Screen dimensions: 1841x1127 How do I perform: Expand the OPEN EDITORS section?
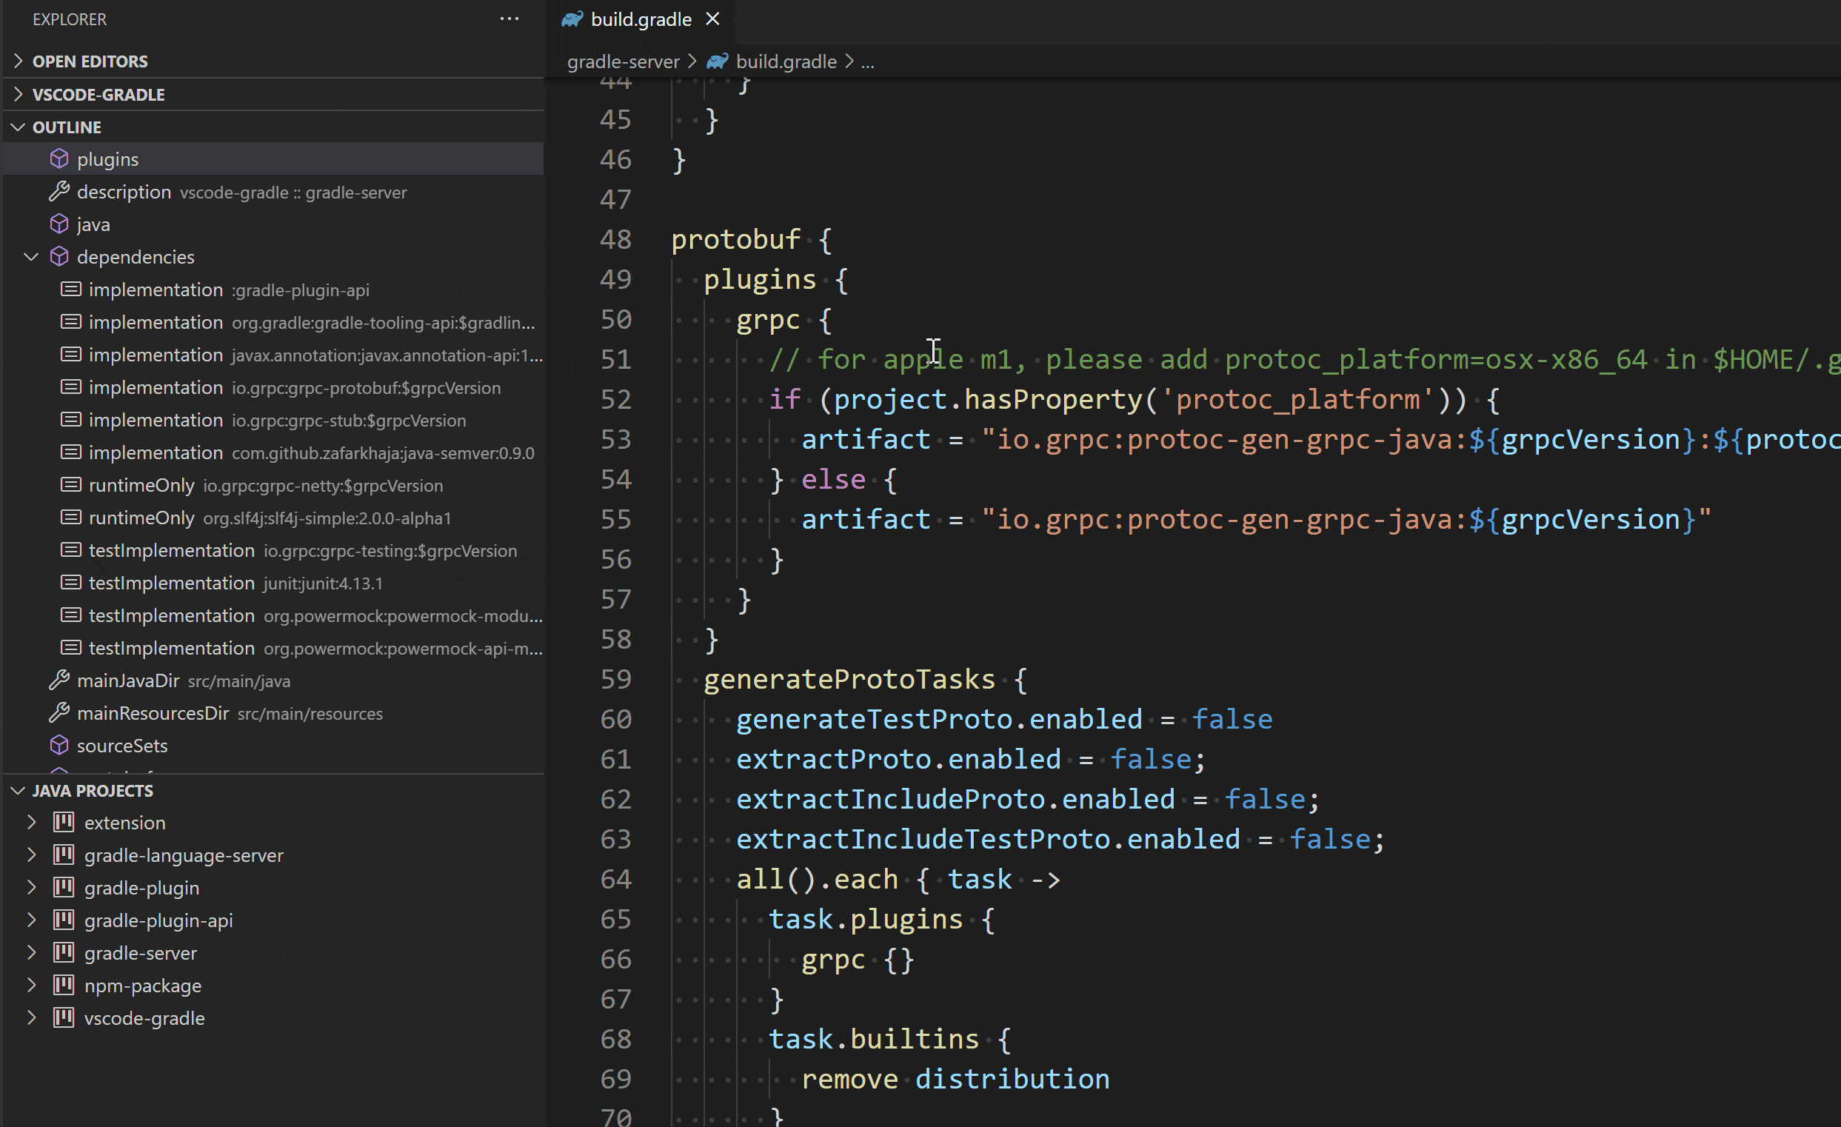19,61
